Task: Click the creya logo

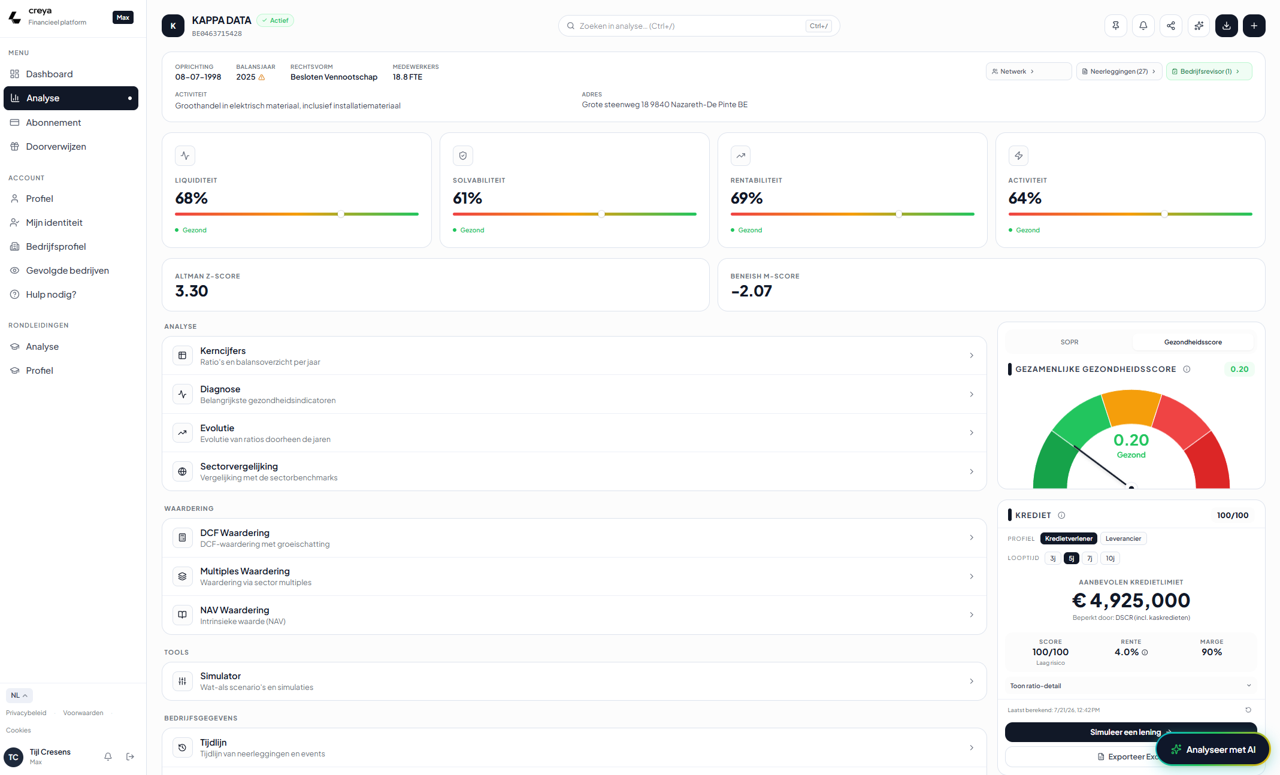Action: 15,17
